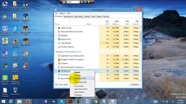Image resolution: width=186 pixels, height=104 pixels.
Task: Collapse view with Fewer details arrow
Action: [56, 85]
